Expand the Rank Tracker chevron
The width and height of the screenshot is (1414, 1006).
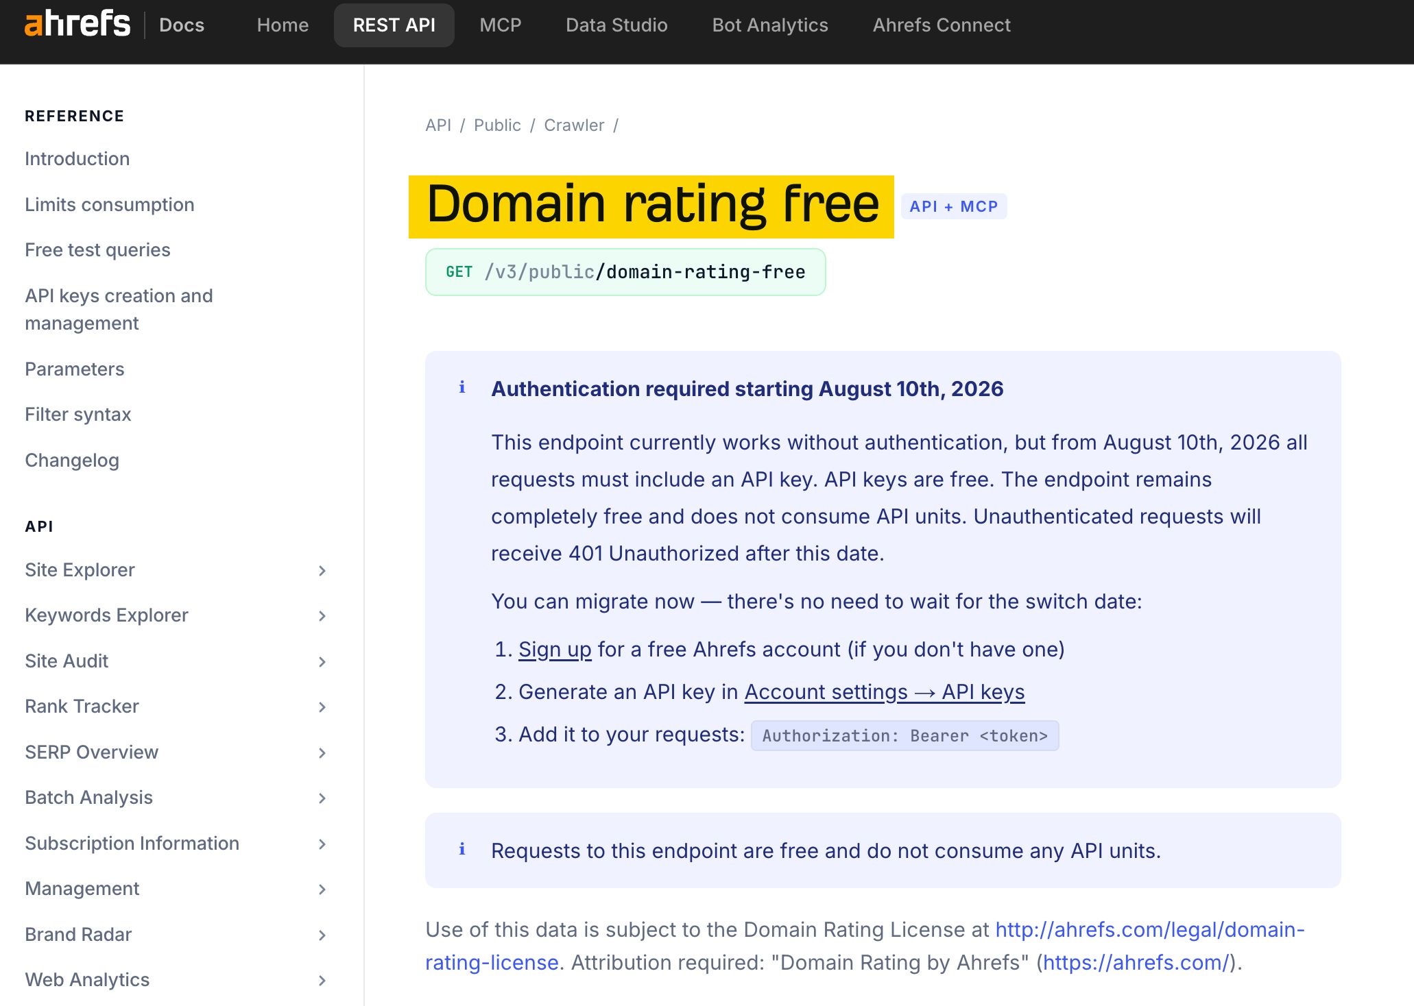[322, 707]
